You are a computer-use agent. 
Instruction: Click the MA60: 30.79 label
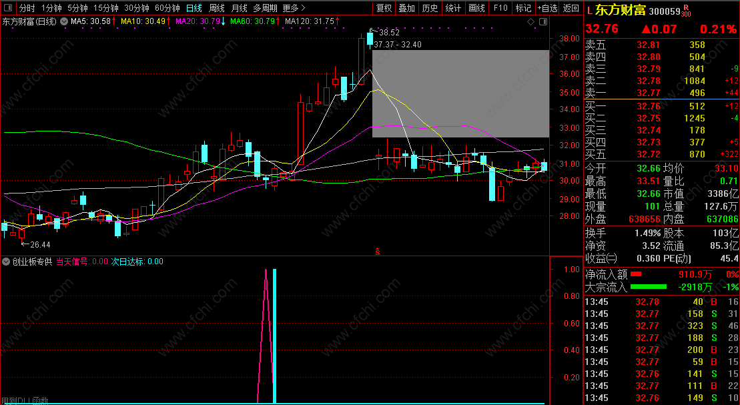252,21
